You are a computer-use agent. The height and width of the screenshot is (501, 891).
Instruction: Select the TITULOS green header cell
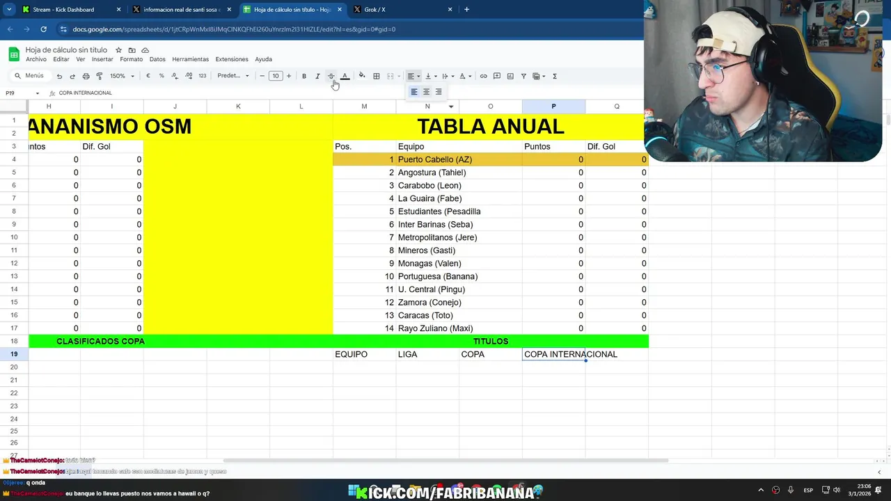click(491, 341)
